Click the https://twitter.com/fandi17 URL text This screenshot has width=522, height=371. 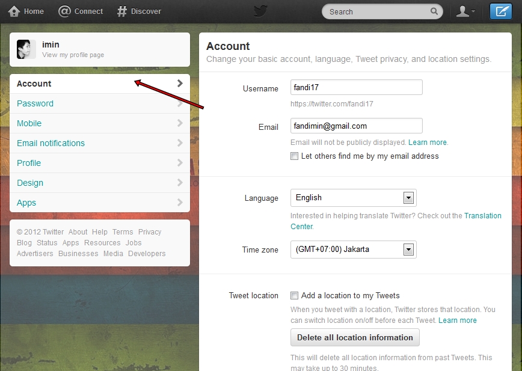(x=331, y=104)
